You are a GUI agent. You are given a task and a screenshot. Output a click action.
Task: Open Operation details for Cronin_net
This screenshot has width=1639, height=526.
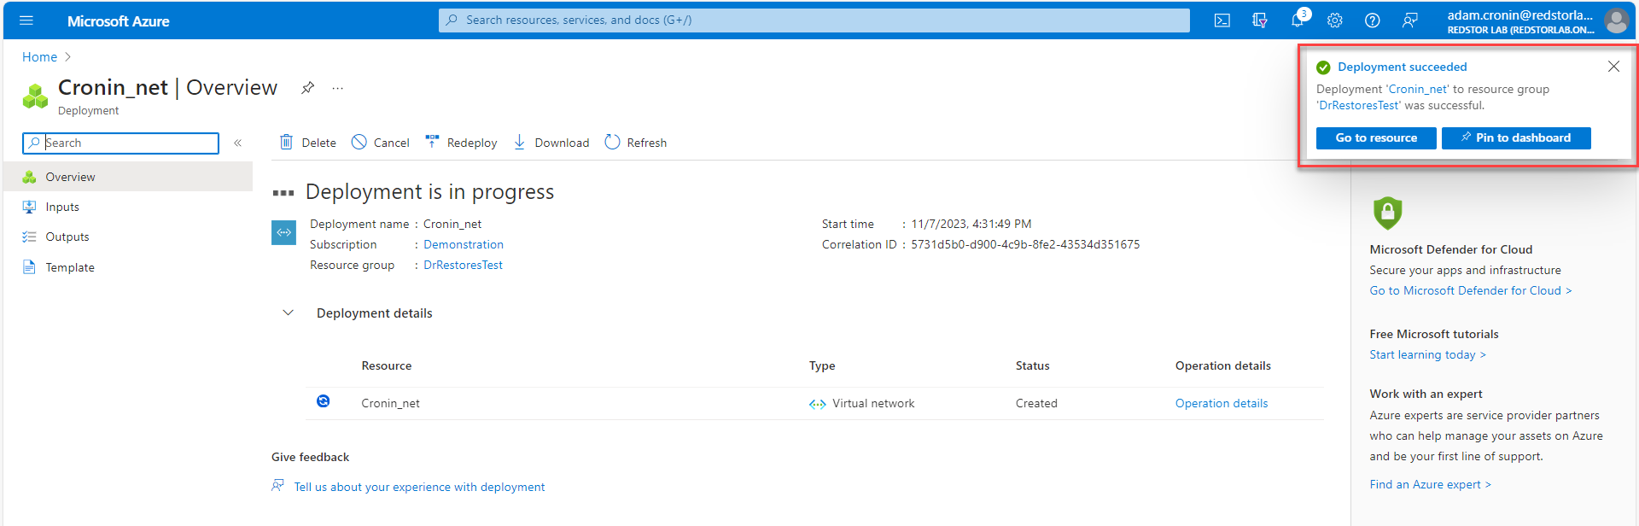1222,403
